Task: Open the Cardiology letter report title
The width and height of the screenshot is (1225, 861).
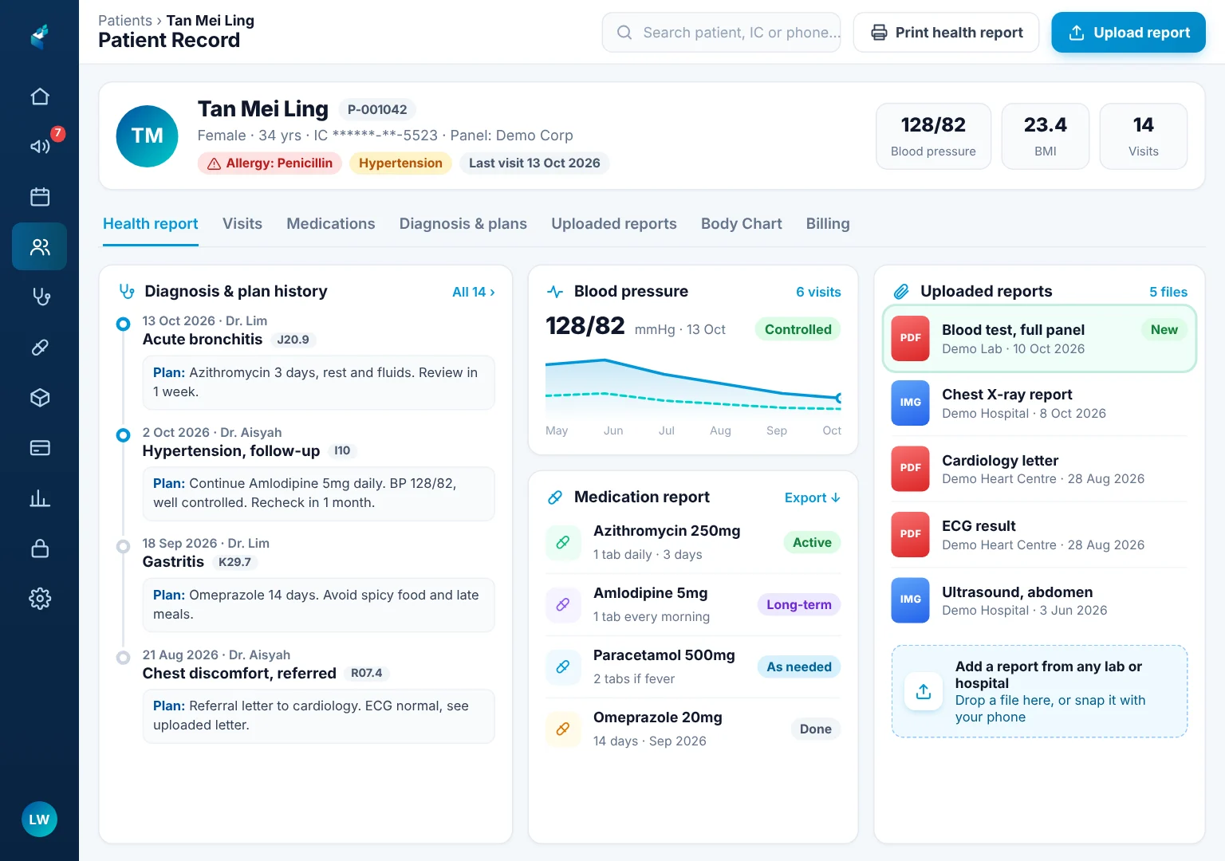Action: pyautogui.click(x=1000, y=461)
